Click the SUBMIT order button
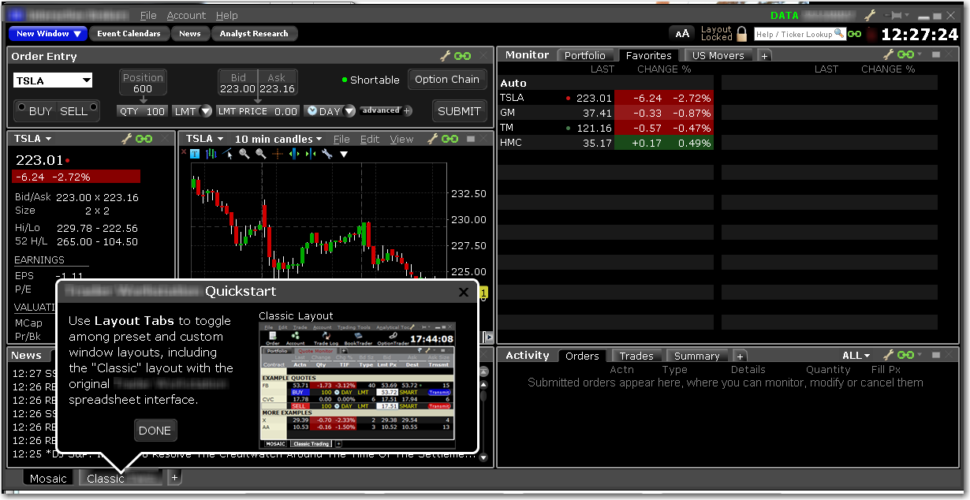Screen dimensions: 970x500 click(x=459, y=111)
